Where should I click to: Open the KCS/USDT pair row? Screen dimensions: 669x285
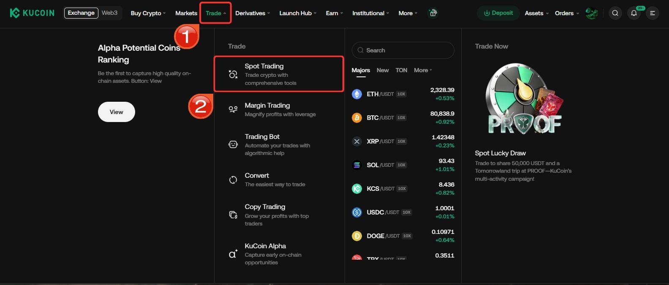[x=403, y=189]
